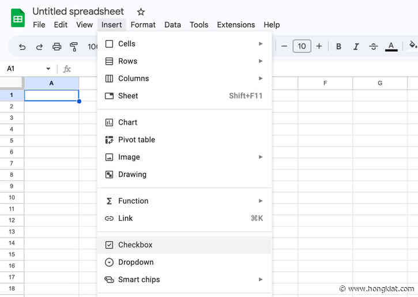Click the Dropdown circle icon
Image resolution: width=418 pixels, height=297 pixels.
[x=109, y=262]
